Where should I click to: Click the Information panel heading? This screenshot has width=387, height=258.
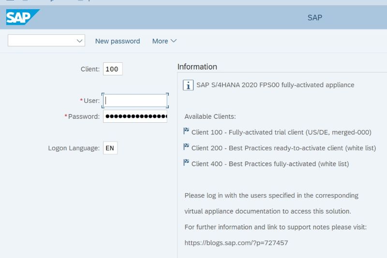pyautogui.click(x=197, y=67)
